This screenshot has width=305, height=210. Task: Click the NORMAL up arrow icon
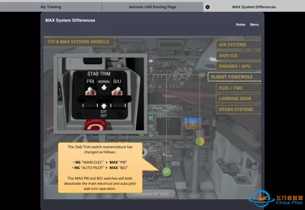pyautogui.click(x=104, y=87)
